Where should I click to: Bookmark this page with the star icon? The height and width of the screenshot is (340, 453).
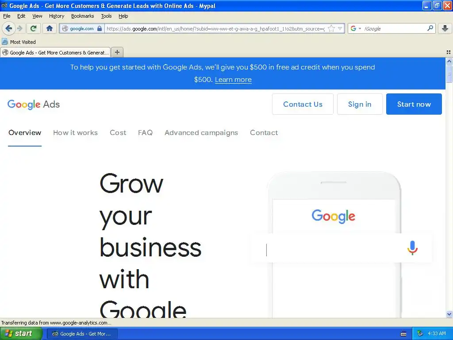tap(331, 28)
